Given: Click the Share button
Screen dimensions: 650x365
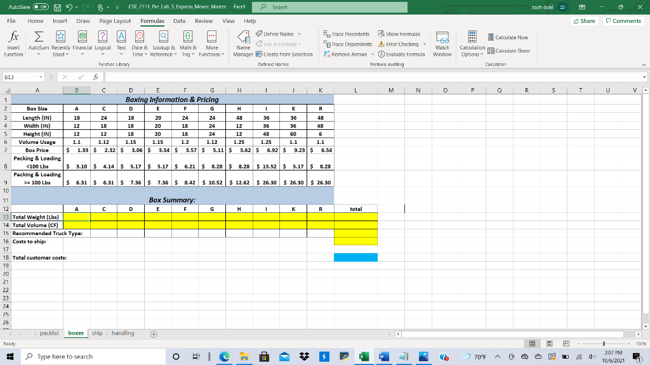Looking at the screenshot, I should point(585,21).
